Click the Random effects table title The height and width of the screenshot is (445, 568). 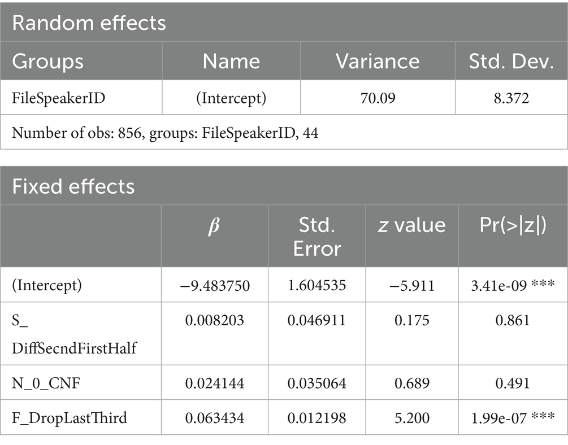point(89,23)
